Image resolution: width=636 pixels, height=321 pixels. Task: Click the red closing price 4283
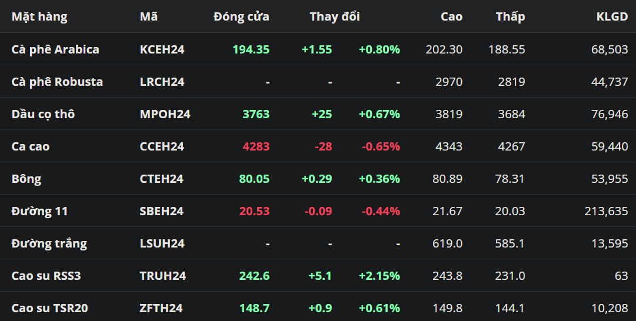coord(255,146)
